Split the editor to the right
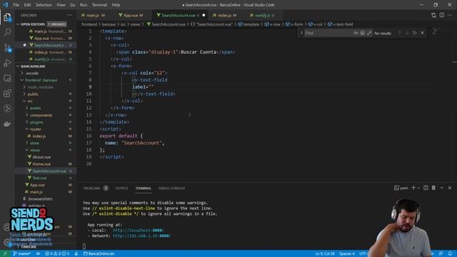Image resolution: width=457 pixels, height=257 pixels. tap(442, 15)
